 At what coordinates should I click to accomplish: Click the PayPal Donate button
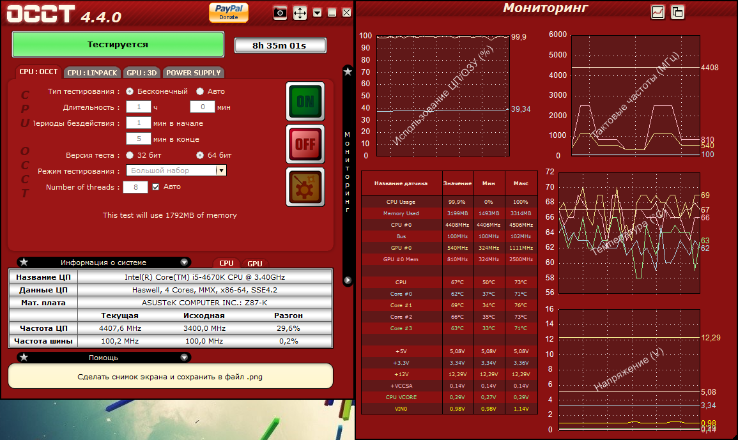[x=229, y=12]
